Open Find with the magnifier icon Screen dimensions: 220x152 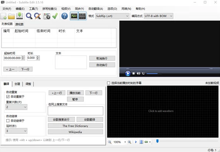coord(29,16)
